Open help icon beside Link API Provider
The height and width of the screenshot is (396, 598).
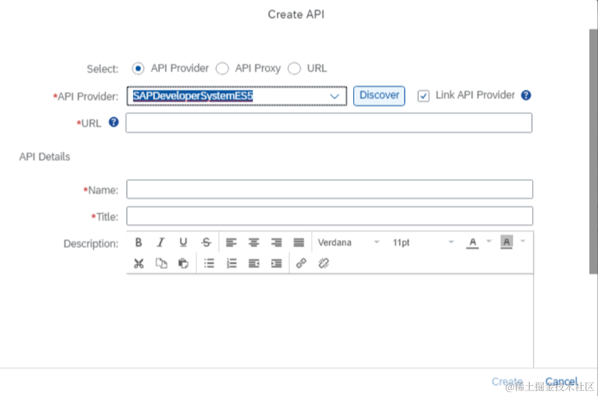coord(526,95)
